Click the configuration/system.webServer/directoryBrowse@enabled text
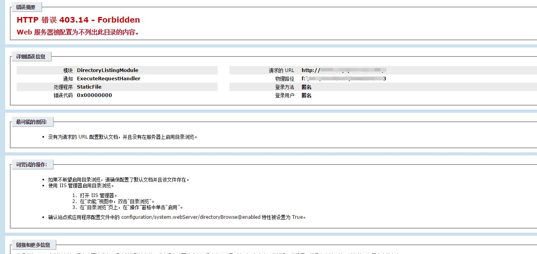Image resolution: width=537 pixels, height=254 pixels. 191,217
